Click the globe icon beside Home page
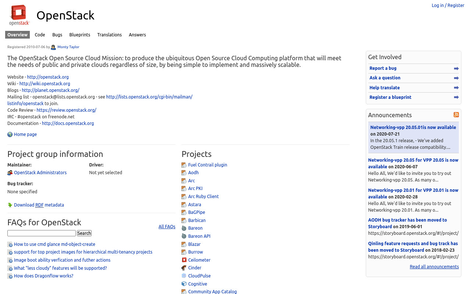The height and width of the screenshot is (294, 471). pos(10,135)
